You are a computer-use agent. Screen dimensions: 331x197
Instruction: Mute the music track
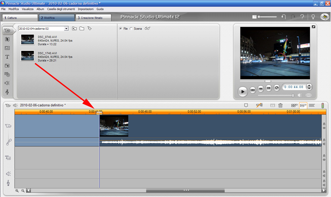coord(324,185)
